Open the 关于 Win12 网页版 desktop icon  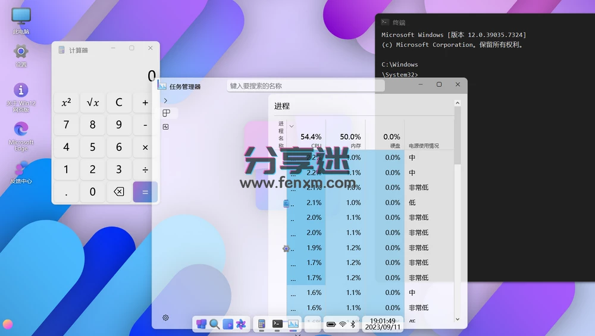(x=21, y=96)
